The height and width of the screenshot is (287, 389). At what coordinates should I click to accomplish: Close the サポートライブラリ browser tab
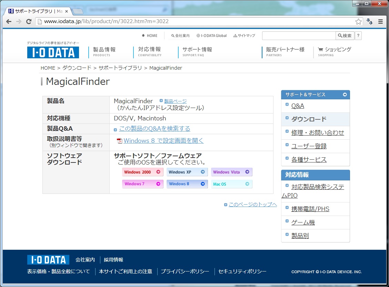coord(67,11)
